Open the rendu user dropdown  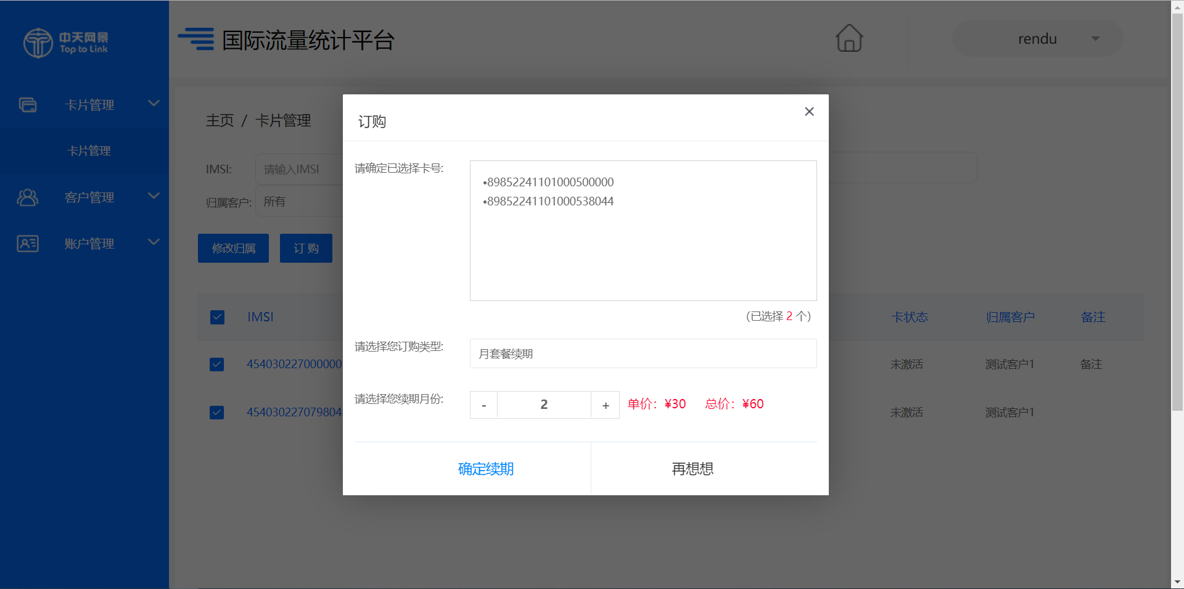pos(1037,39)
